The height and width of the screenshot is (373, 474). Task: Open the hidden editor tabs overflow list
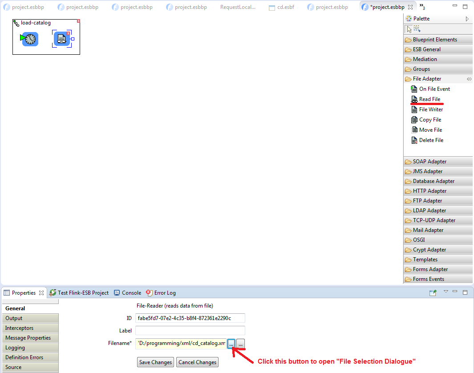click(422, 7)
